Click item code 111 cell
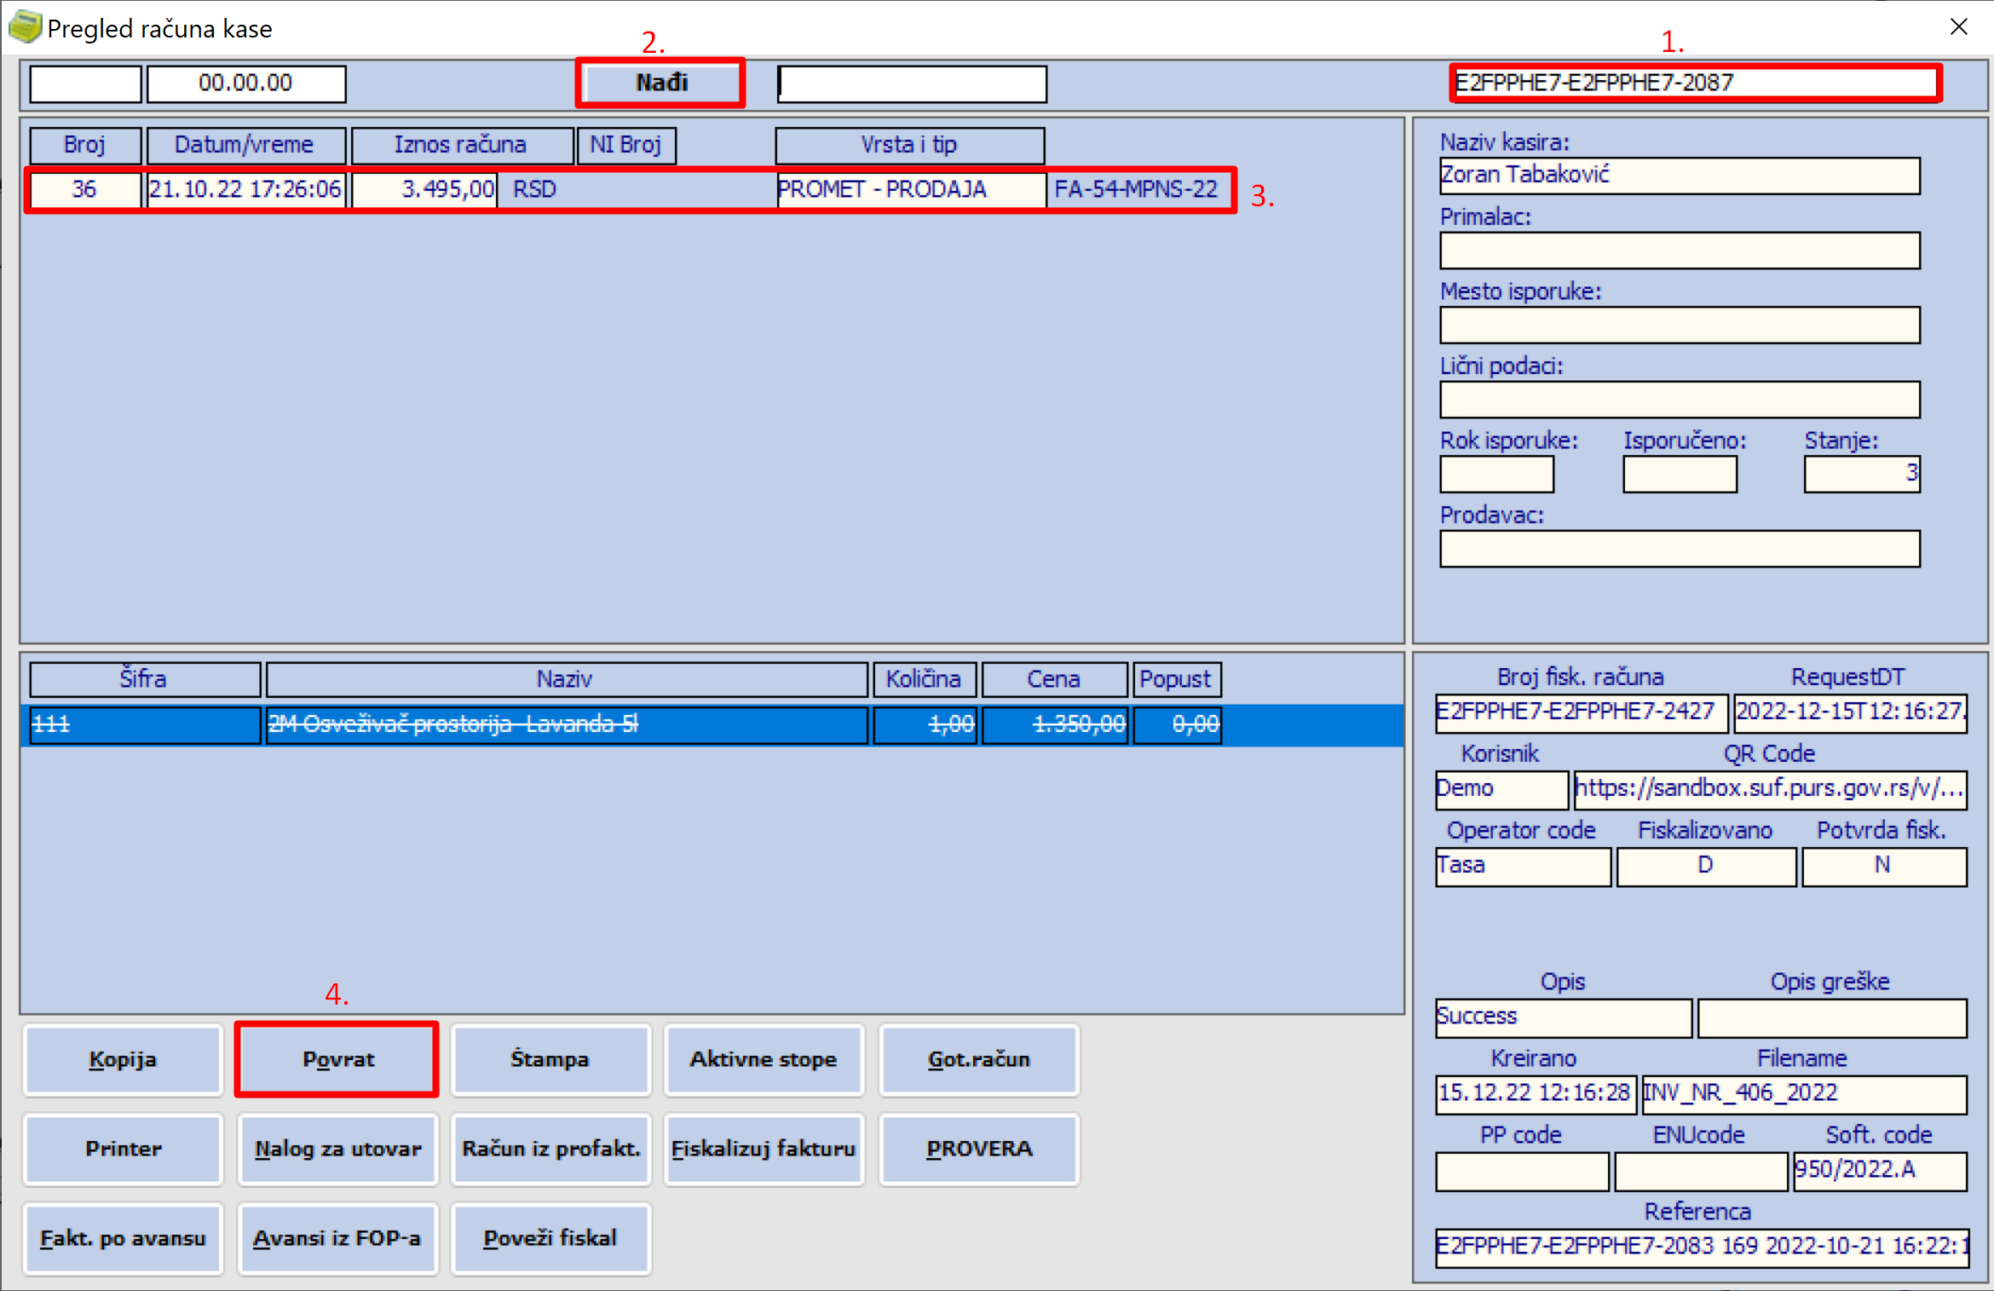 [145, 725]
